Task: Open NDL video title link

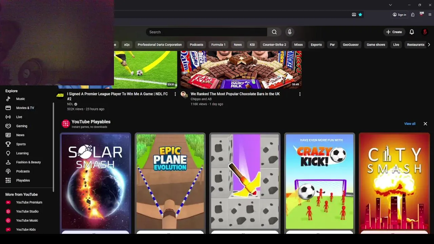Action: (117, 96)
